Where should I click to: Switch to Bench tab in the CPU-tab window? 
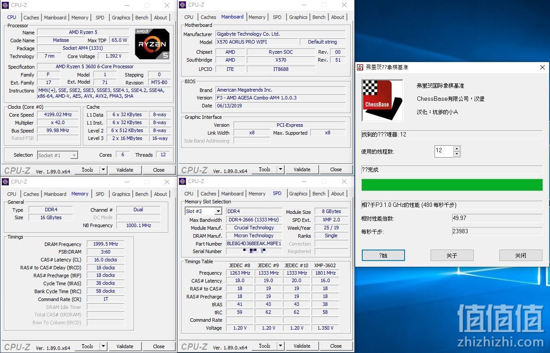pos(142,18)
